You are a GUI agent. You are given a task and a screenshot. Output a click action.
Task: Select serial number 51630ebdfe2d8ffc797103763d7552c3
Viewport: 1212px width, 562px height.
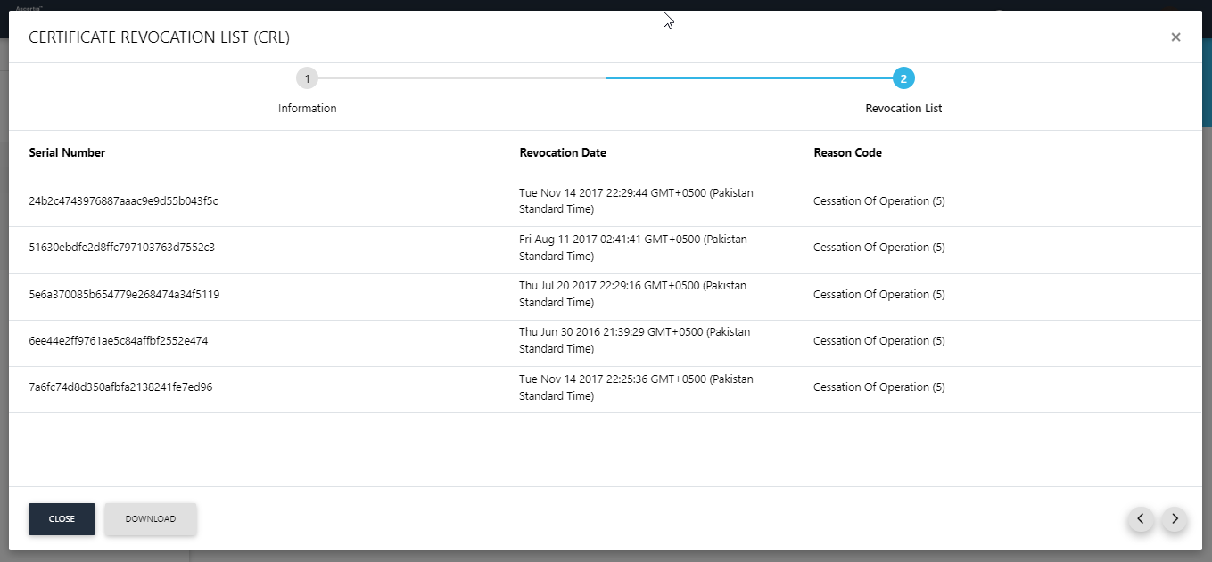click(x=121, y=248)
